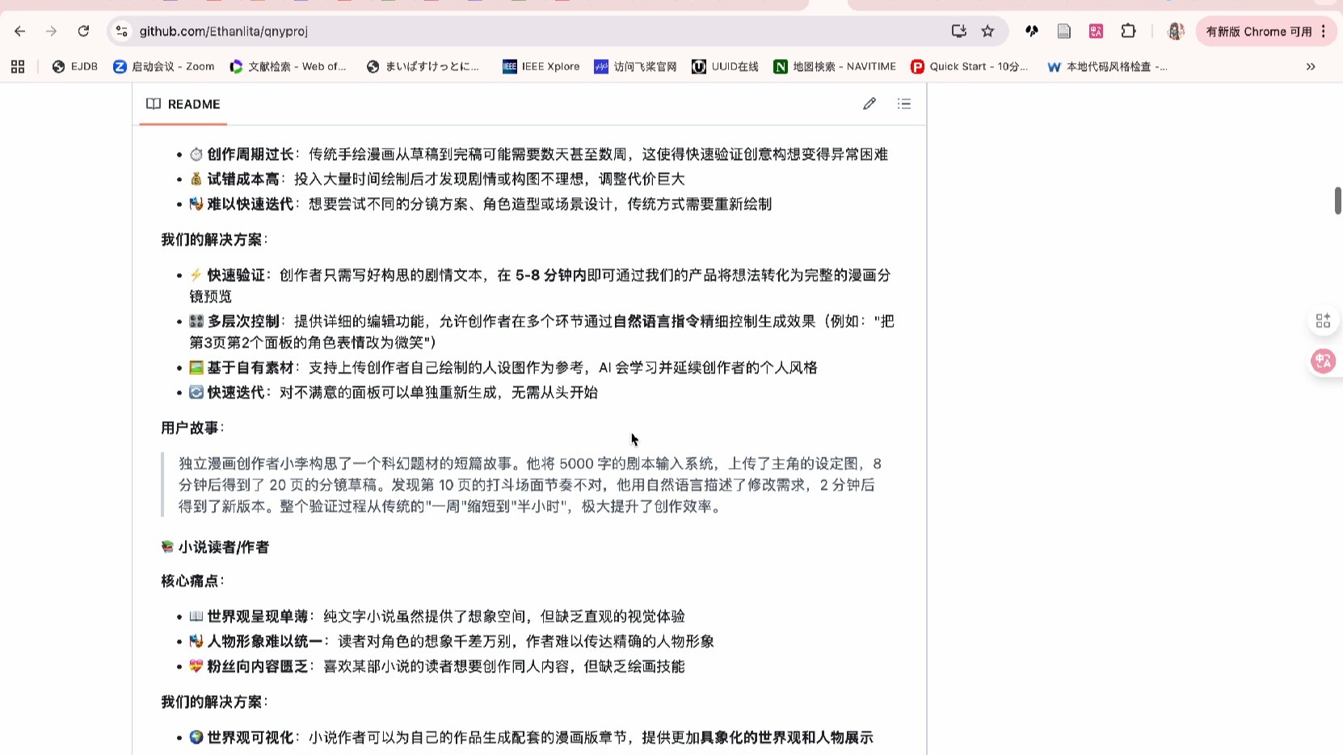
Task: Open the black butterfly extension icon
Action: click(x=1032, y=32)
